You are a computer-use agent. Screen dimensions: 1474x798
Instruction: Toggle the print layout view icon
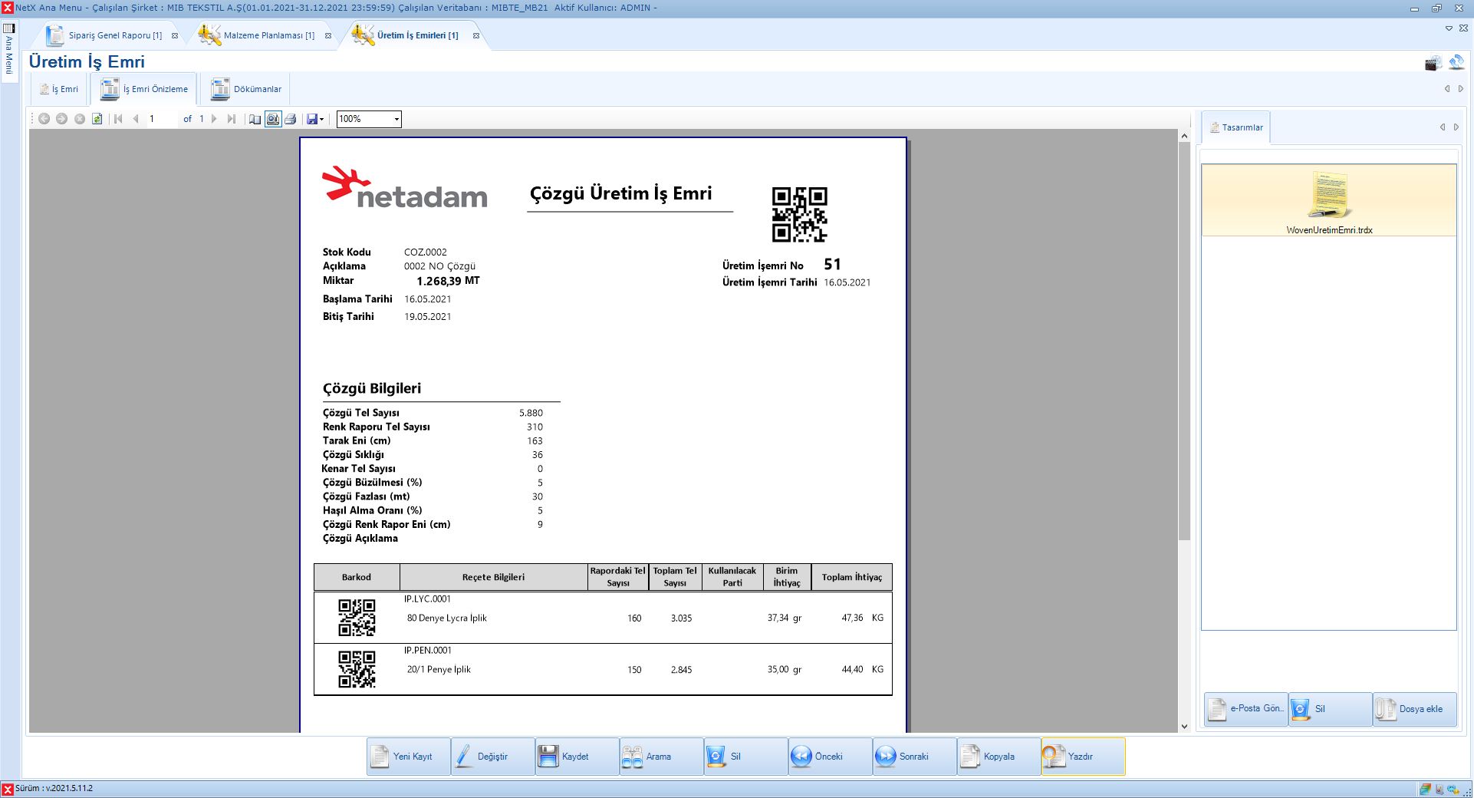point(273,119)
